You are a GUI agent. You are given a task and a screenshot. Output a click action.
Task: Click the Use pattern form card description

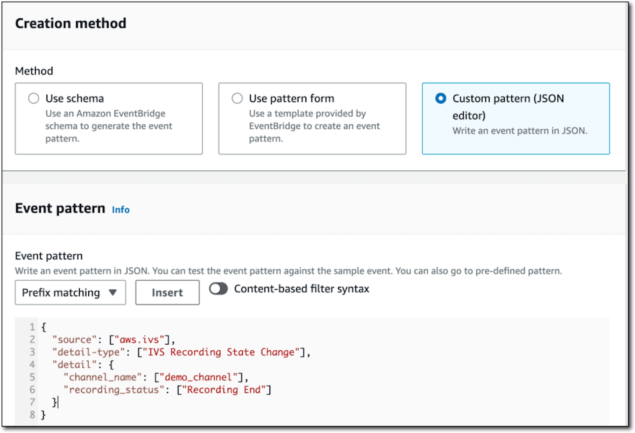pos(314,126)
